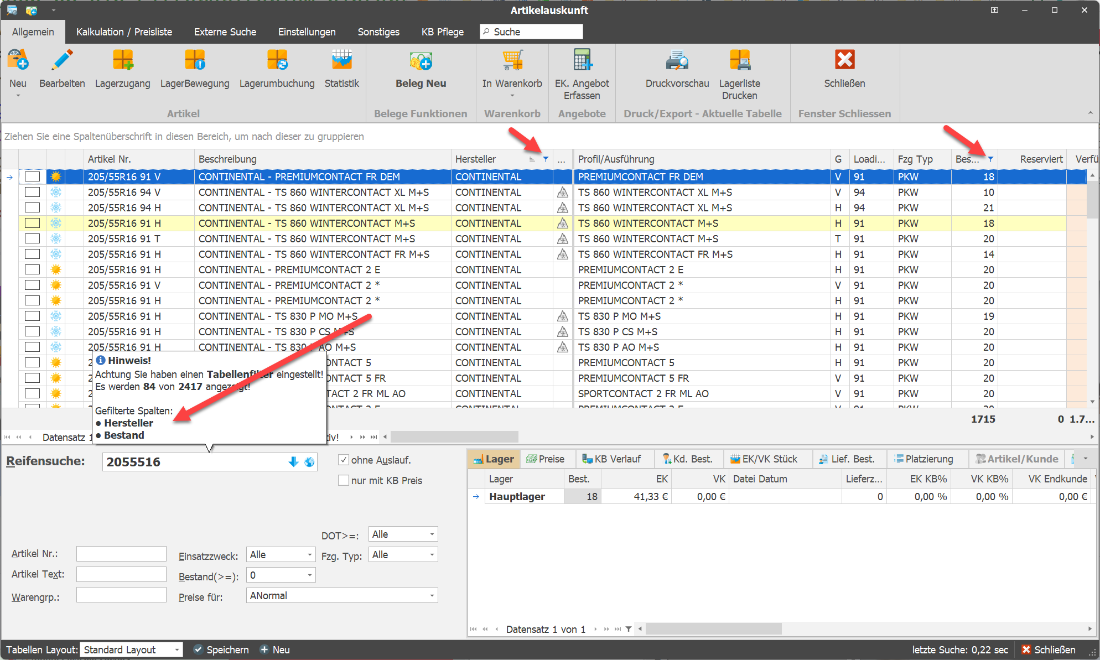This screenshot has height=660, width=1100.
Task: Expand Neu dropdown arrow in ribbon
Action: (18, 96)
